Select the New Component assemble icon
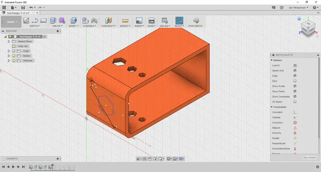 pos(85,21)
